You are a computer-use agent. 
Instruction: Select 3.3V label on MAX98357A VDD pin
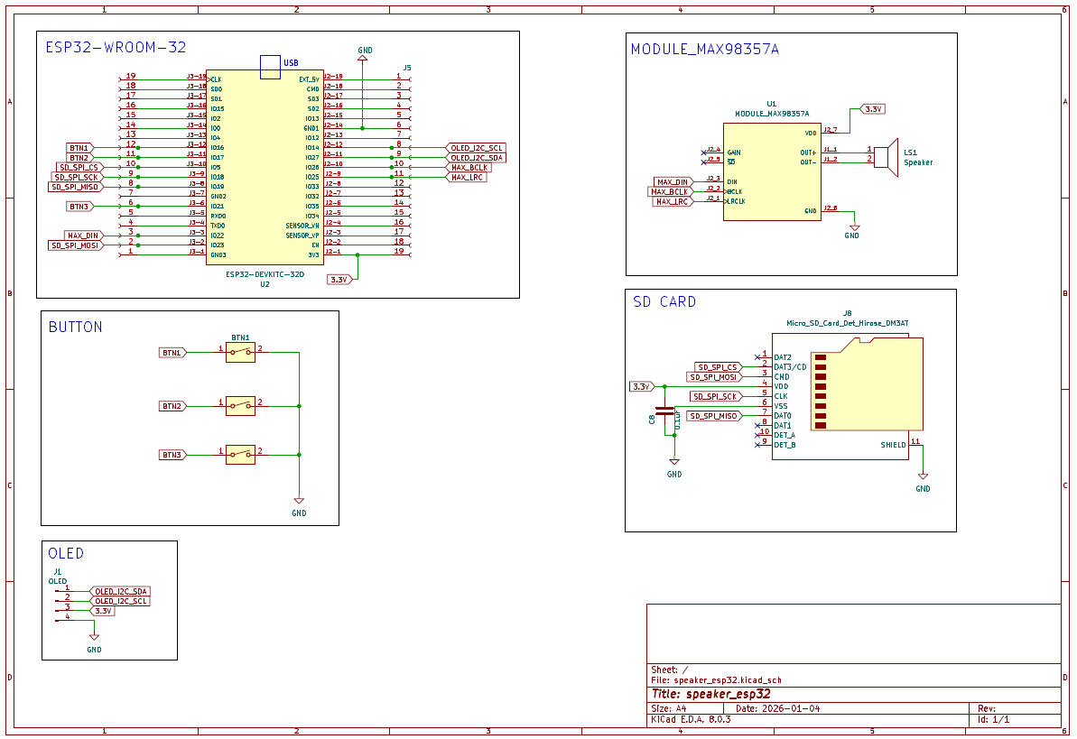(x=872, y=109)
